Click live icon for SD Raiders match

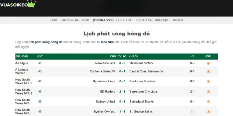coord(208,92)
